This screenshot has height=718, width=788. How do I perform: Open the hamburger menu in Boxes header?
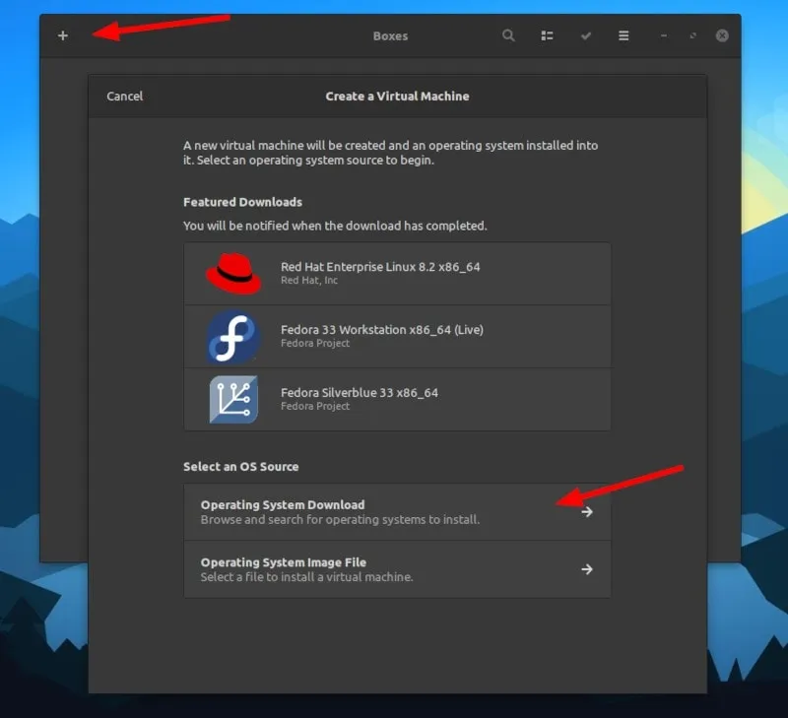click(x=624, y=35)
